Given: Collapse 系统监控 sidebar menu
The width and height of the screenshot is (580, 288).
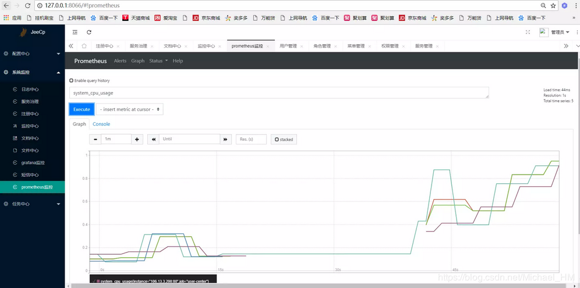Looking at the screenshot, I should [x=32, y=73].
